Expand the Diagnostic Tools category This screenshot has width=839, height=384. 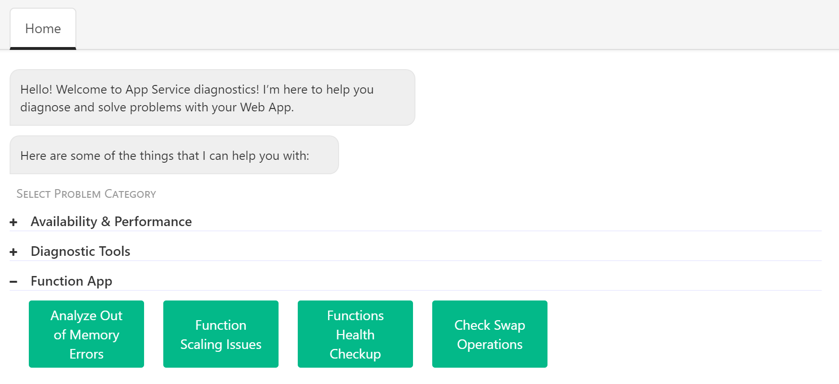click(x=80, y=252)
